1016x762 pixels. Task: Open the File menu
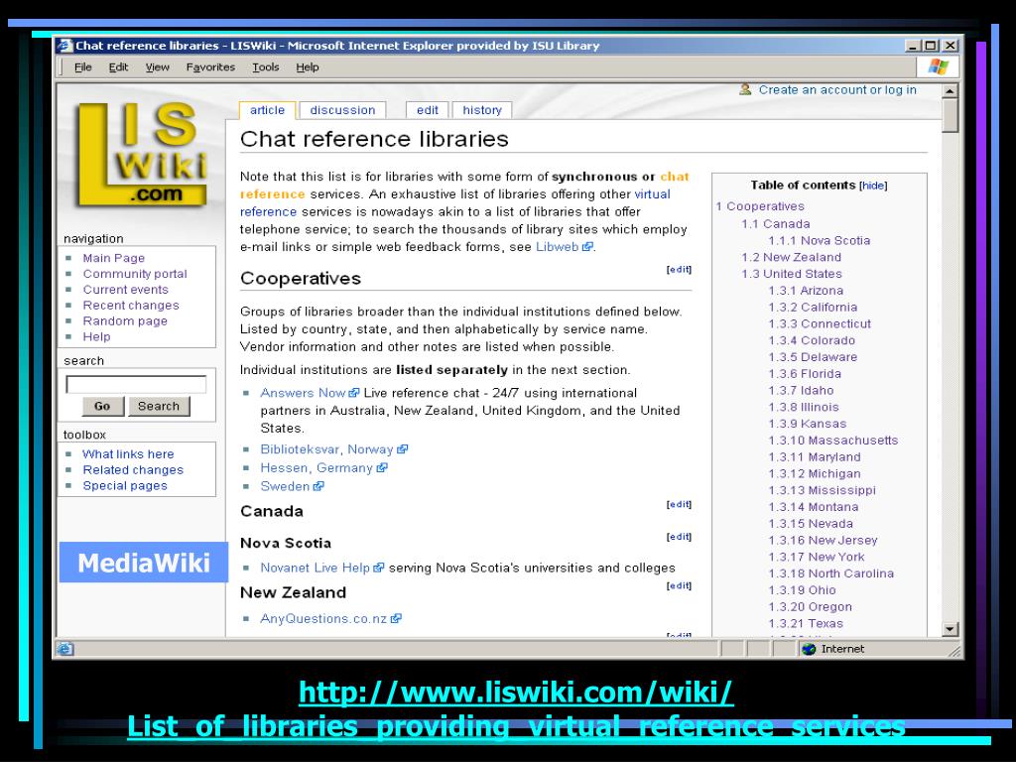click(83, 67)
